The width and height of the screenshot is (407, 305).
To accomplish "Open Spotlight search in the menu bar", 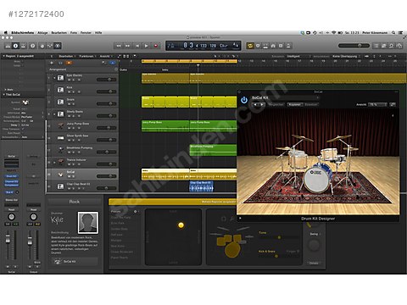I will tap(393, 33).
